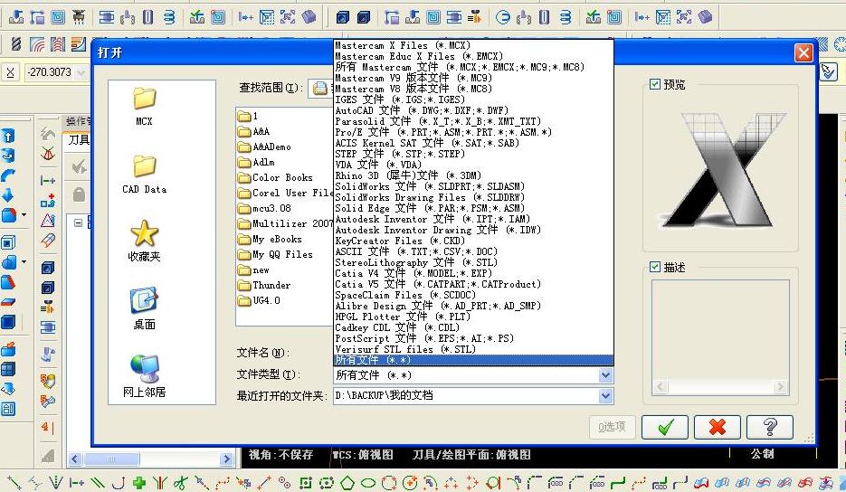Click the red-and-blue Draft faces icon
This screenshot has height=492, width=846.
point(8,282)
